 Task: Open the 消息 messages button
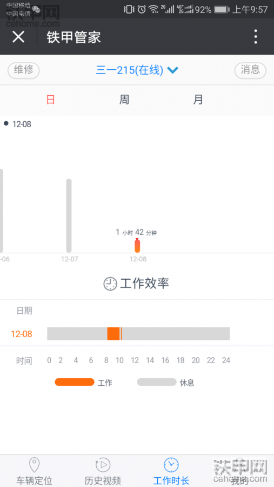point(250,70)
